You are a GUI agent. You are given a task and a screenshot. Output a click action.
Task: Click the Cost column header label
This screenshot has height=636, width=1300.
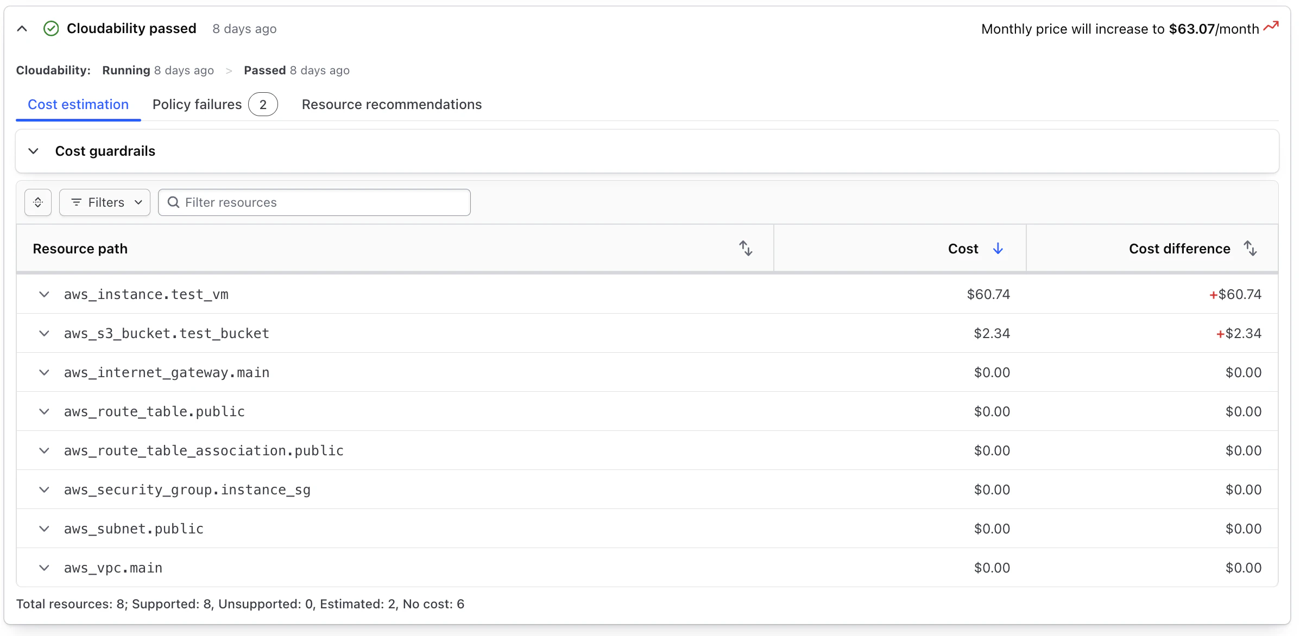(963, 249)
